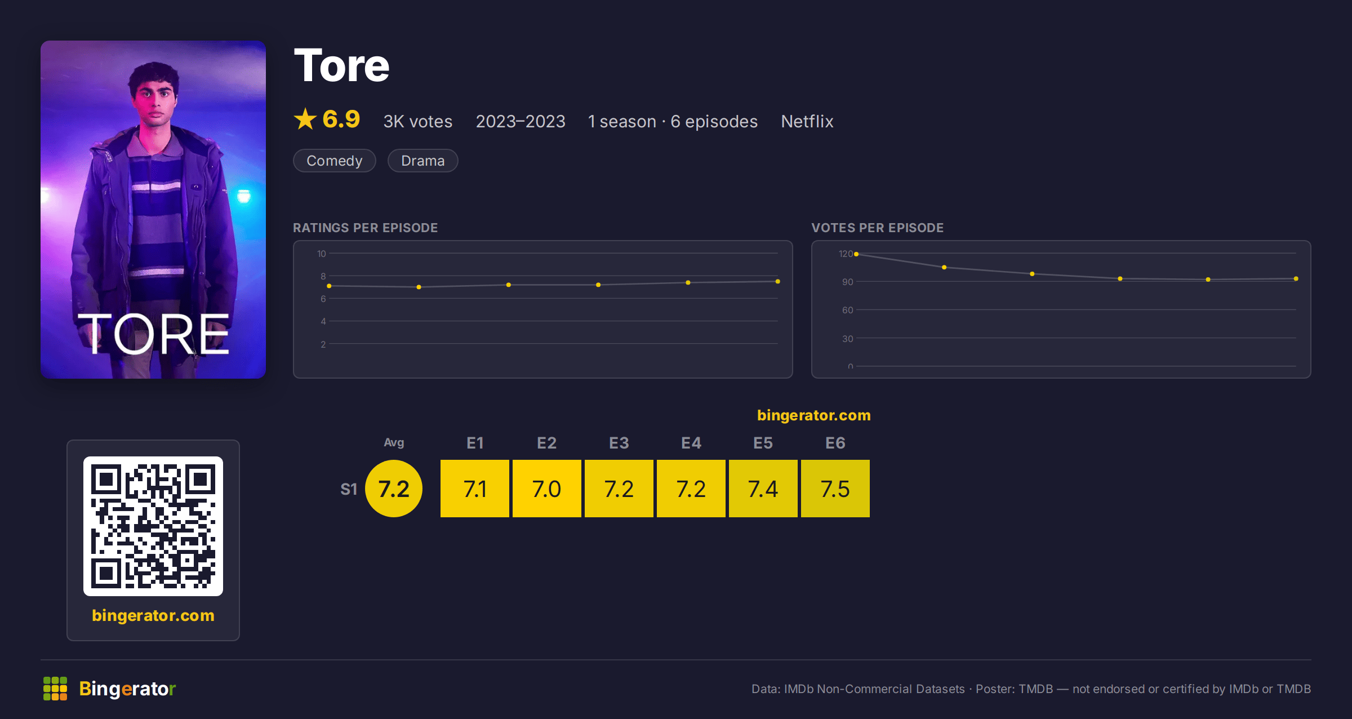Click the E4 rating cell 7.2

[691, 489]
